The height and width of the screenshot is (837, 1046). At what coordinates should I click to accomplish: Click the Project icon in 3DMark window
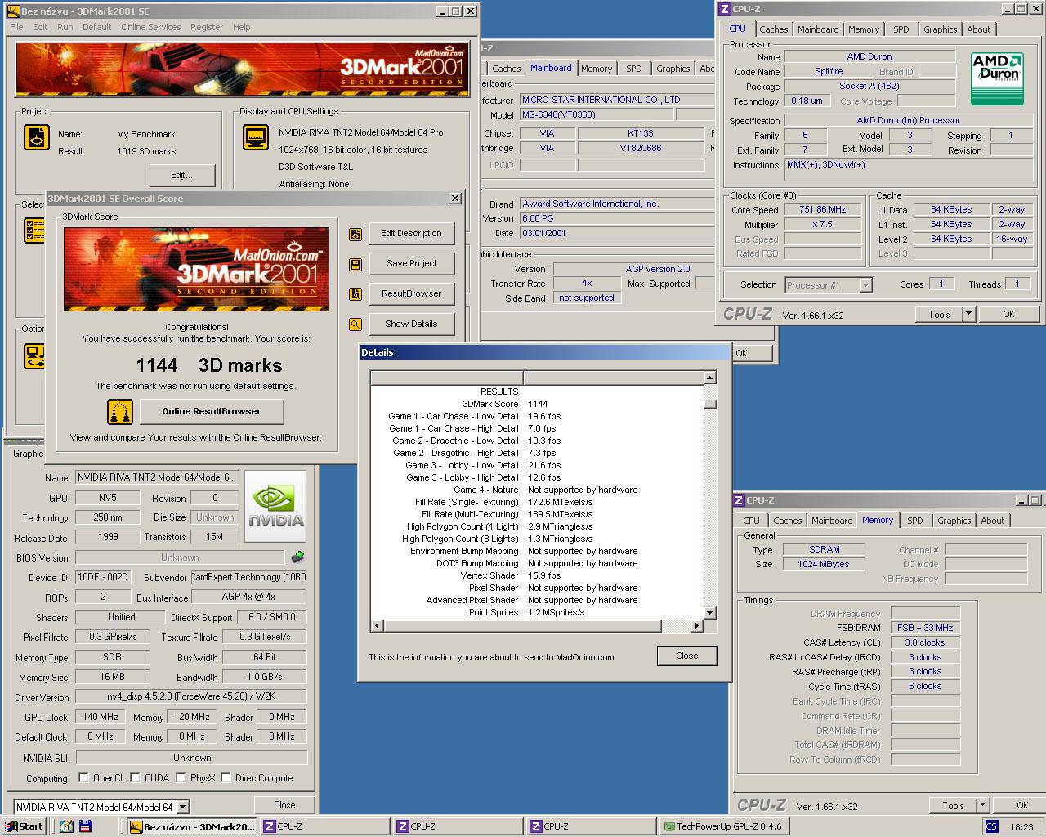point(36,137)
